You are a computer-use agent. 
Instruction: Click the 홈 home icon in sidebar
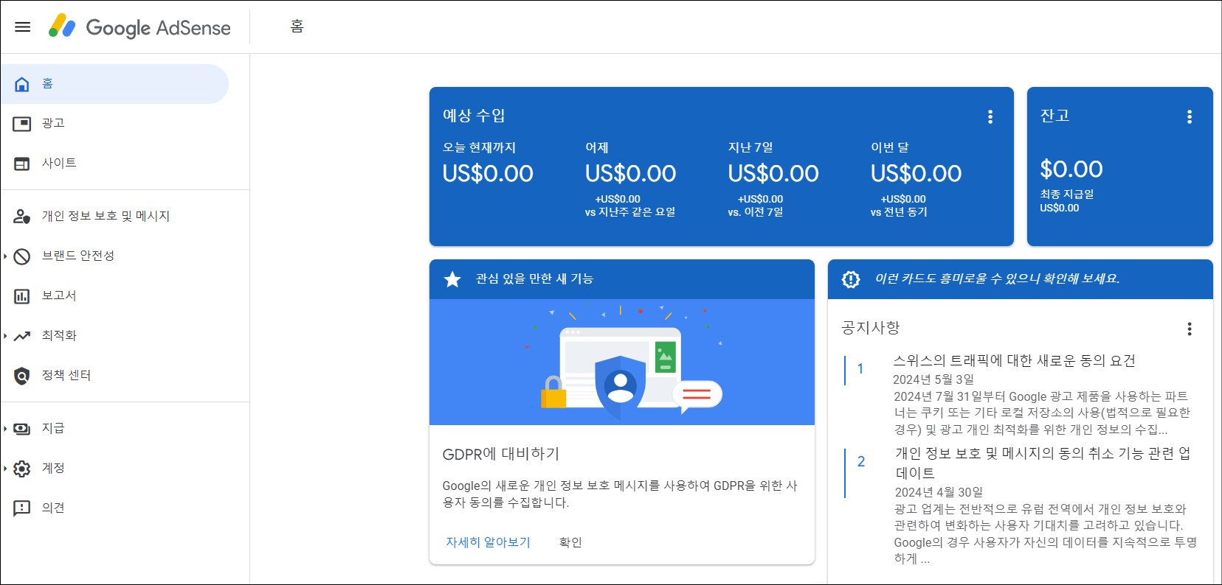tap(22, 84)
